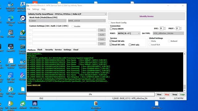
Task: Switch to Cloud tab
Action: 75,50
